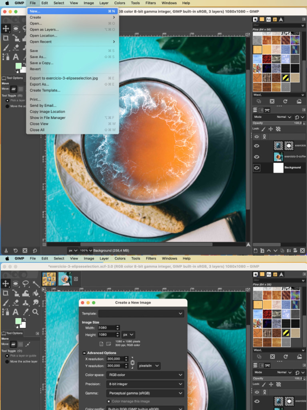Click Opacity slider in upper Layers panel

tap(279, 123)
